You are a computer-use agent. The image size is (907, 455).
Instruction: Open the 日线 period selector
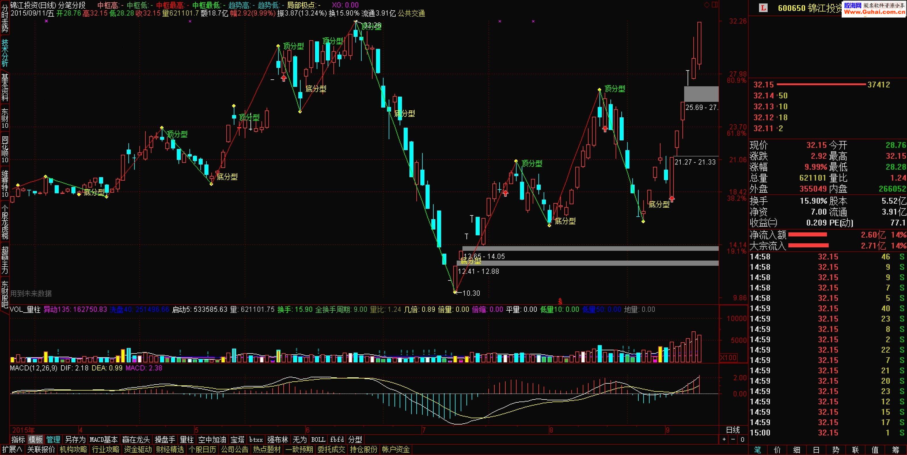(x=733, y=430)
